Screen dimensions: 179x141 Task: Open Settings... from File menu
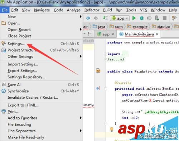[x=42, y=44]
